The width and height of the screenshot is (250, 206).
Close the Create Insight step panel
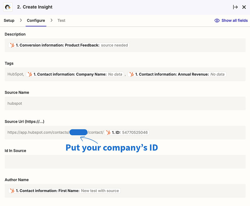coord(244,7)
